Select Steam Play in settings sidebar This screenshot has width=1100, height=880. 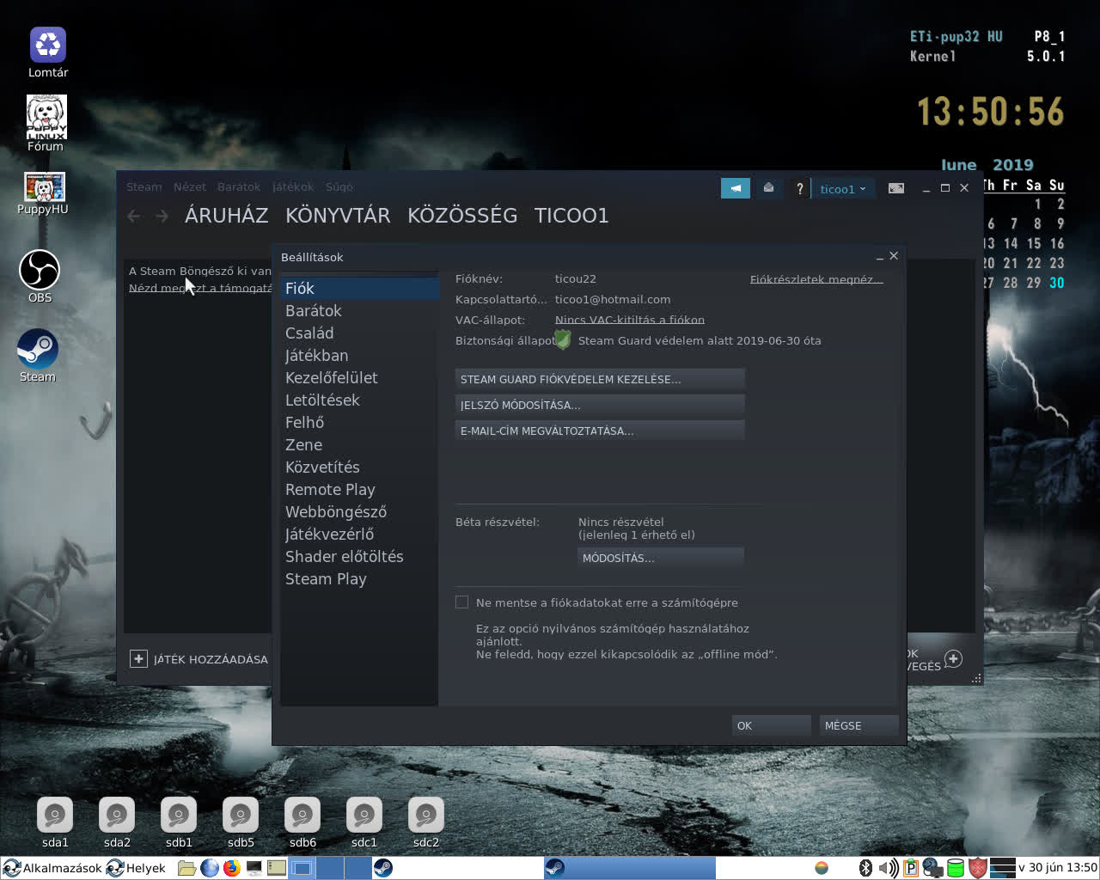pos(359,578)
